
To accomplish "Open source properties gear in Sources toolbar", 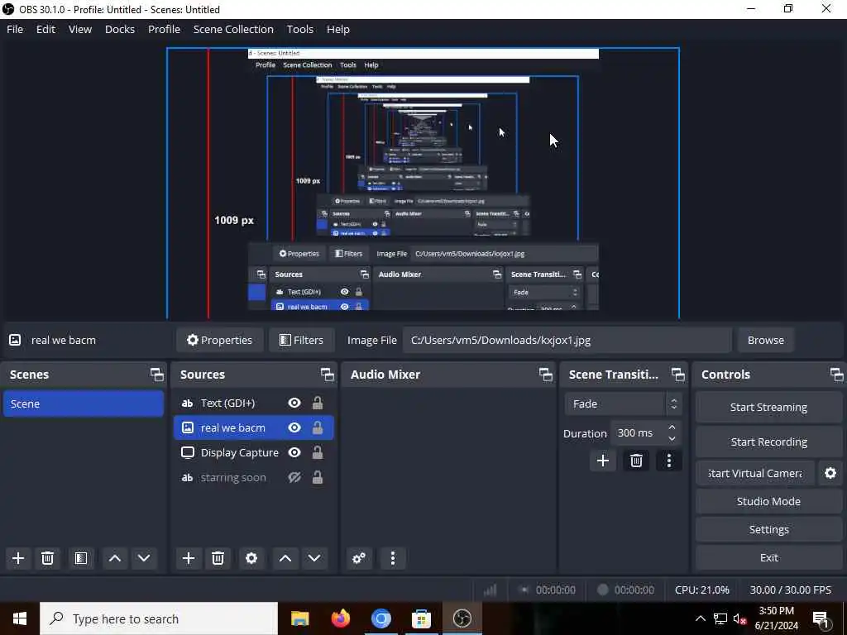I will pos(251,558).
